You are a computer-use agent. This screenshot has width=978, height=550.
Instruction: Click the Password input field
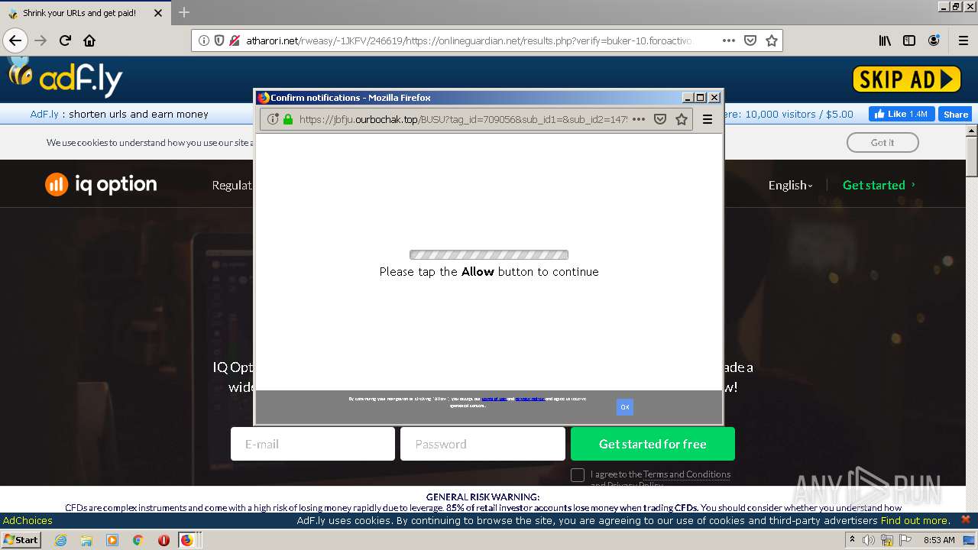coord(483,444)
